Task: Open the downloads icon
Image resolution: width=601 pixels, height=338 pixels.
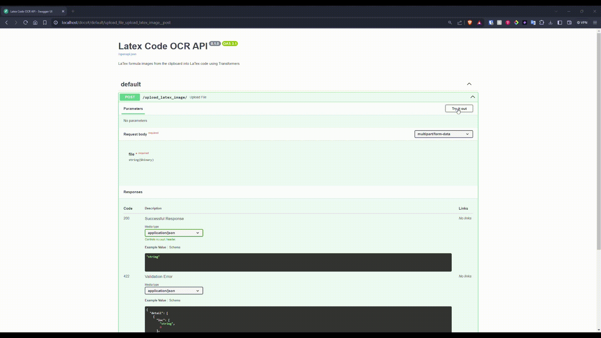Action: pos(551,23)
